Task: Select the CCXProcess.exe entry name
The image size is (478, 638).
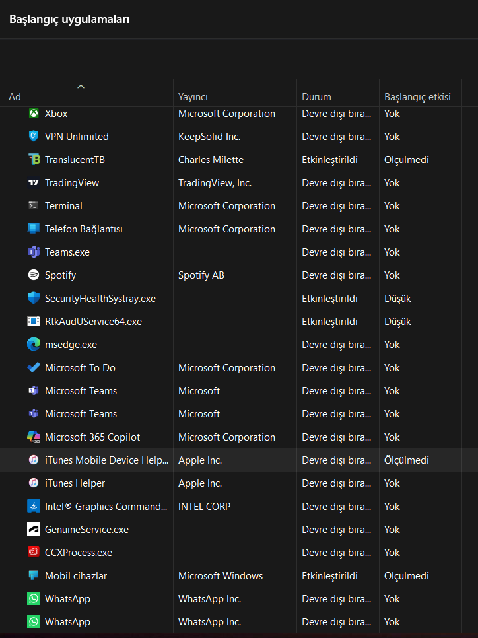Action: point(79,553)
